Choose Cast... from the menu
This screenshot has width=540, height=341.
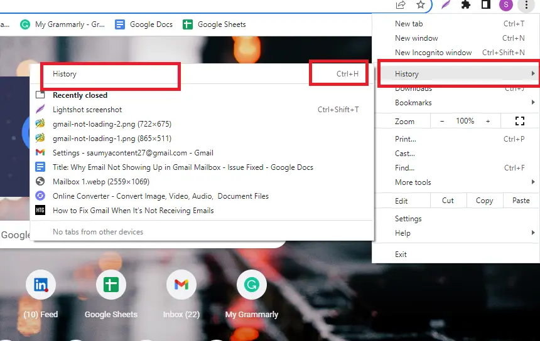coord(456,154)
